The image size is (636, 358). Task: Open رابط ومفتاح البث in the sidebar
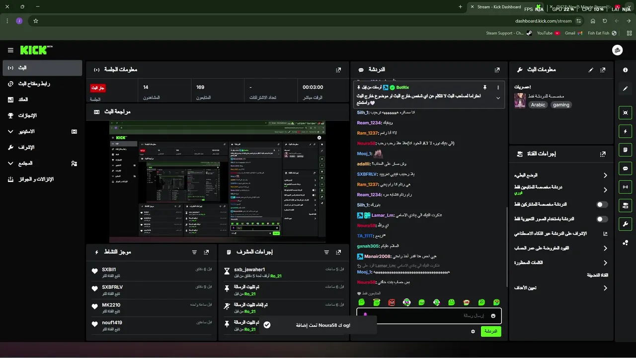tap(42, 84)
